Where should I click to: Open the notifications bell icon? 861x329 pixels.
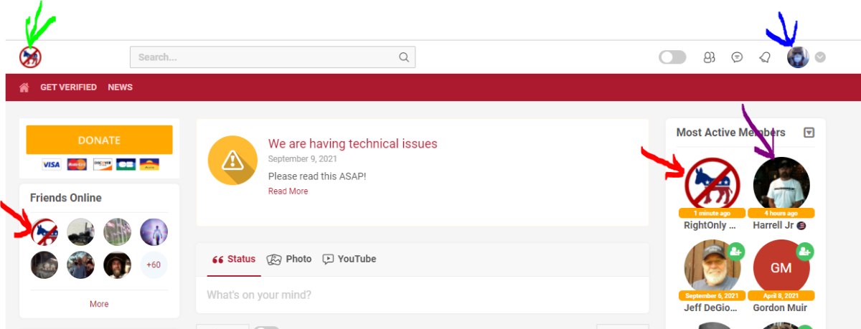point(765,57)
